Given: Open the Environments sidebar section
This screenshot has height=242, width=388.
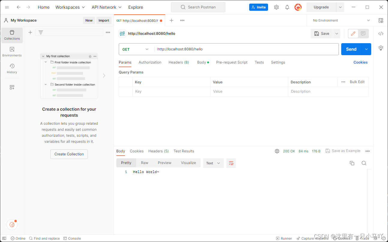Looking at the screenshot, I should [12, 52].
